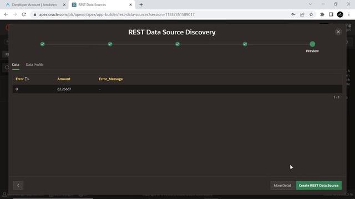Click the Amount column header

point(64,79)
